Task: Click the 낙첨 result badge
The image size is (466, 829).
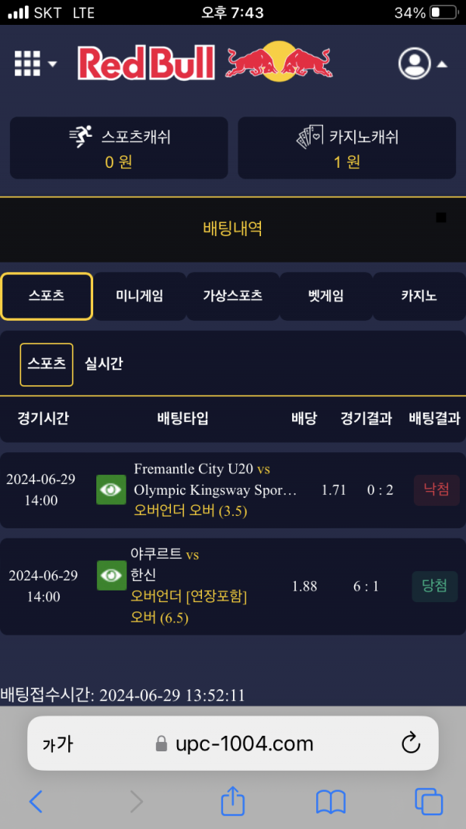Action: pyautogui.click(x=436, y=490)
